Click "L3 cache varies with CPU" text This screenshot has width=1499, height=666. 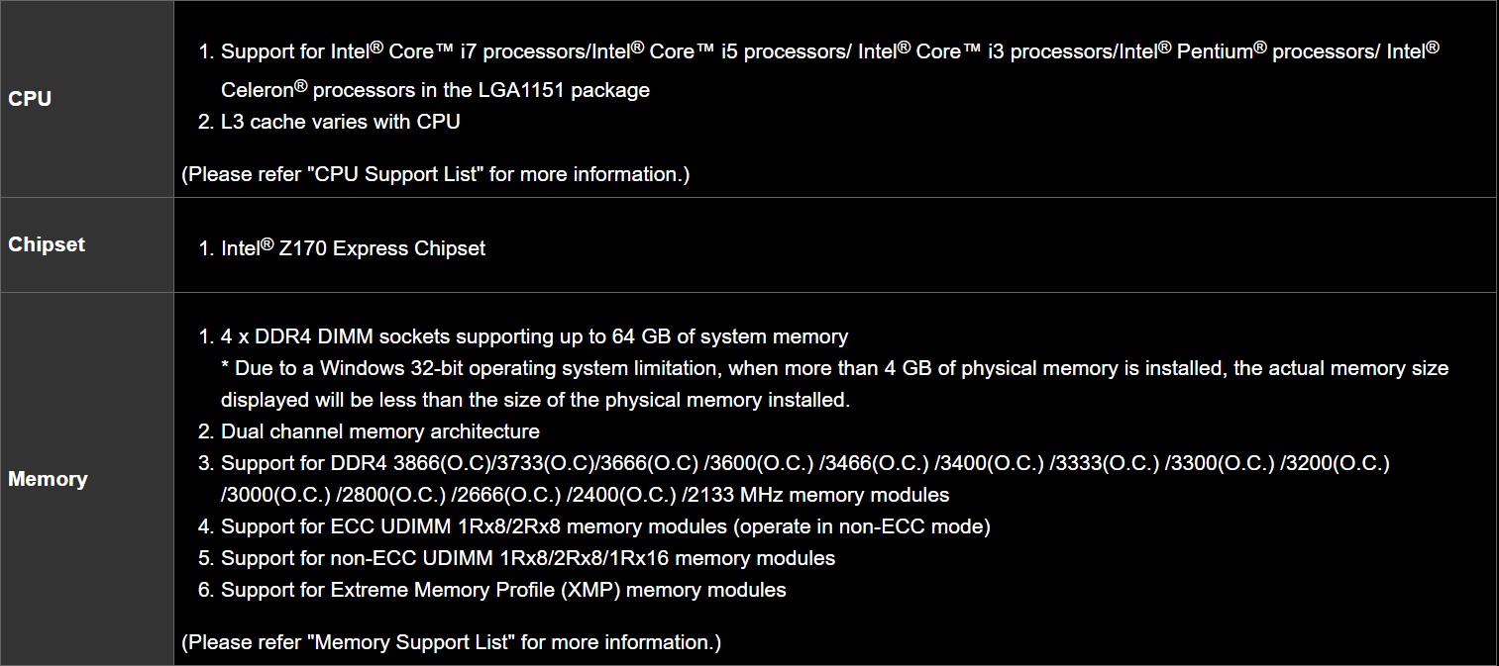click(341, 122)
